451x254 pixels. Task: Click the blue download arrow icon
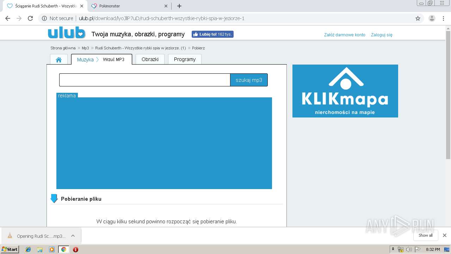(54, 199)
